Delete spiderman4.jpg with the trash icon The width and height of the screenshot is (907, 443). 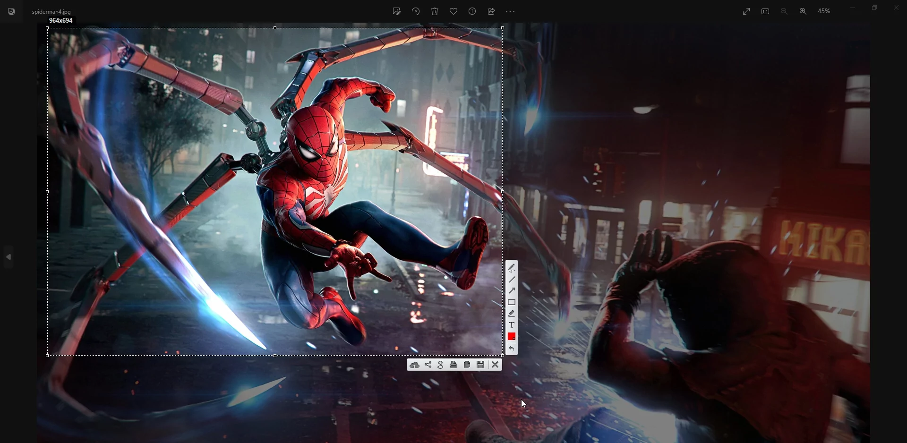435,12
